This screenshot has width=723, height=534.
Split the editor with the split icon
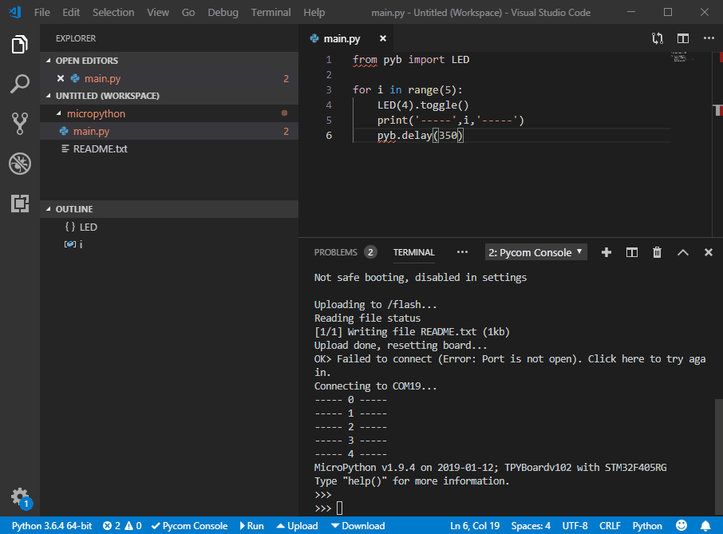pyautogui.click(x=683, y=38)
